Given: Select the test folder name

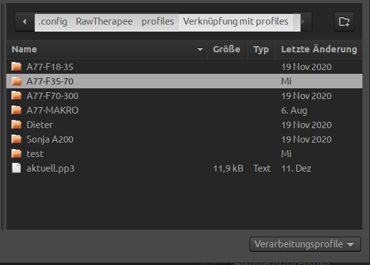Looking at the screenshot, I should click(x=35, y=154).
